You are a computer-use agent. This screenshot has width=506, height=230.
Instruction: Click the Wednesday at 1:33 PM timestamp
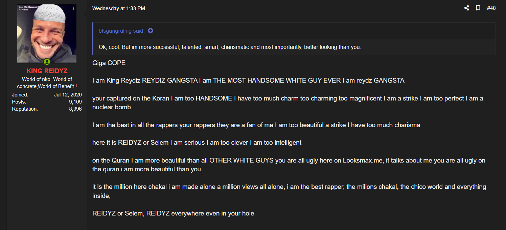pos(118,8)
